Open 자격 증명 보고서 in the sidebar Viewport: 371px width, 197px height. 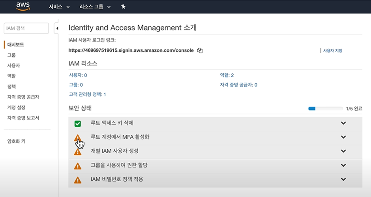23,118
